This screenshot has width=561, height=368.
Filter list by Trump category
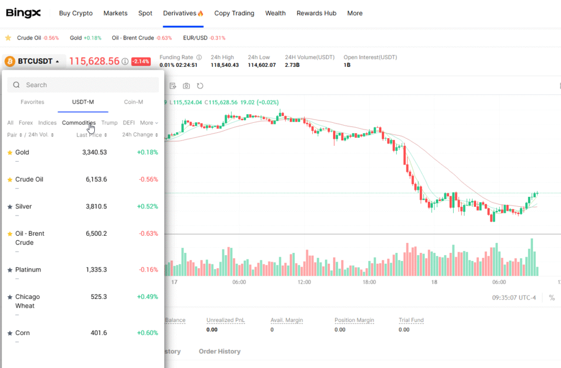[x=109, y=122]
